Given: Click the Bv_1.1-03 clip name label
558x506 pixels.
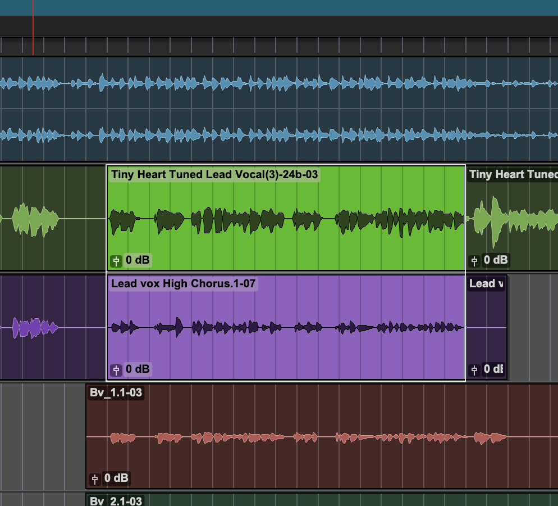Looking at the screenshot, I should pyautogui.click(x=116, y=393).
